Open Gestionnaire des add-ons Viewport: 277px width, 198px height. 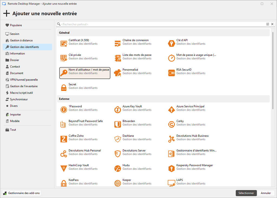[22, 193]
